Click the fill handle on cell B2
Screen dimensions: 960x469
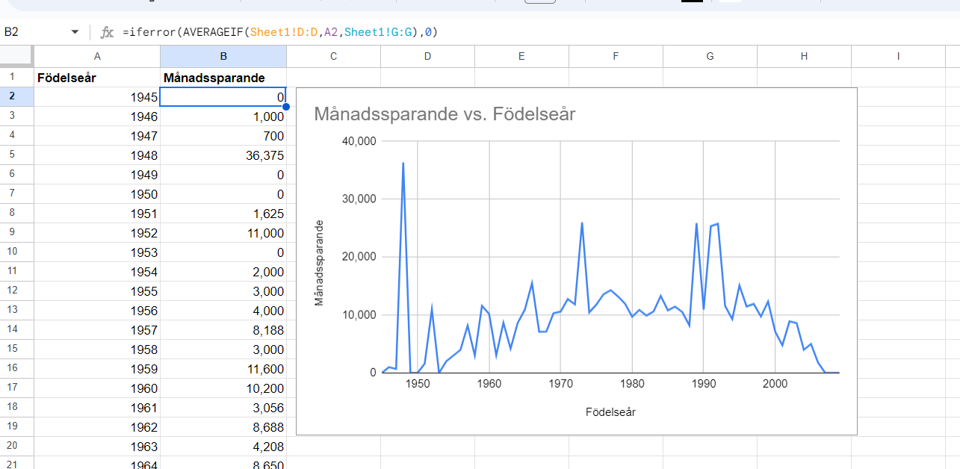tap(286, 107)
